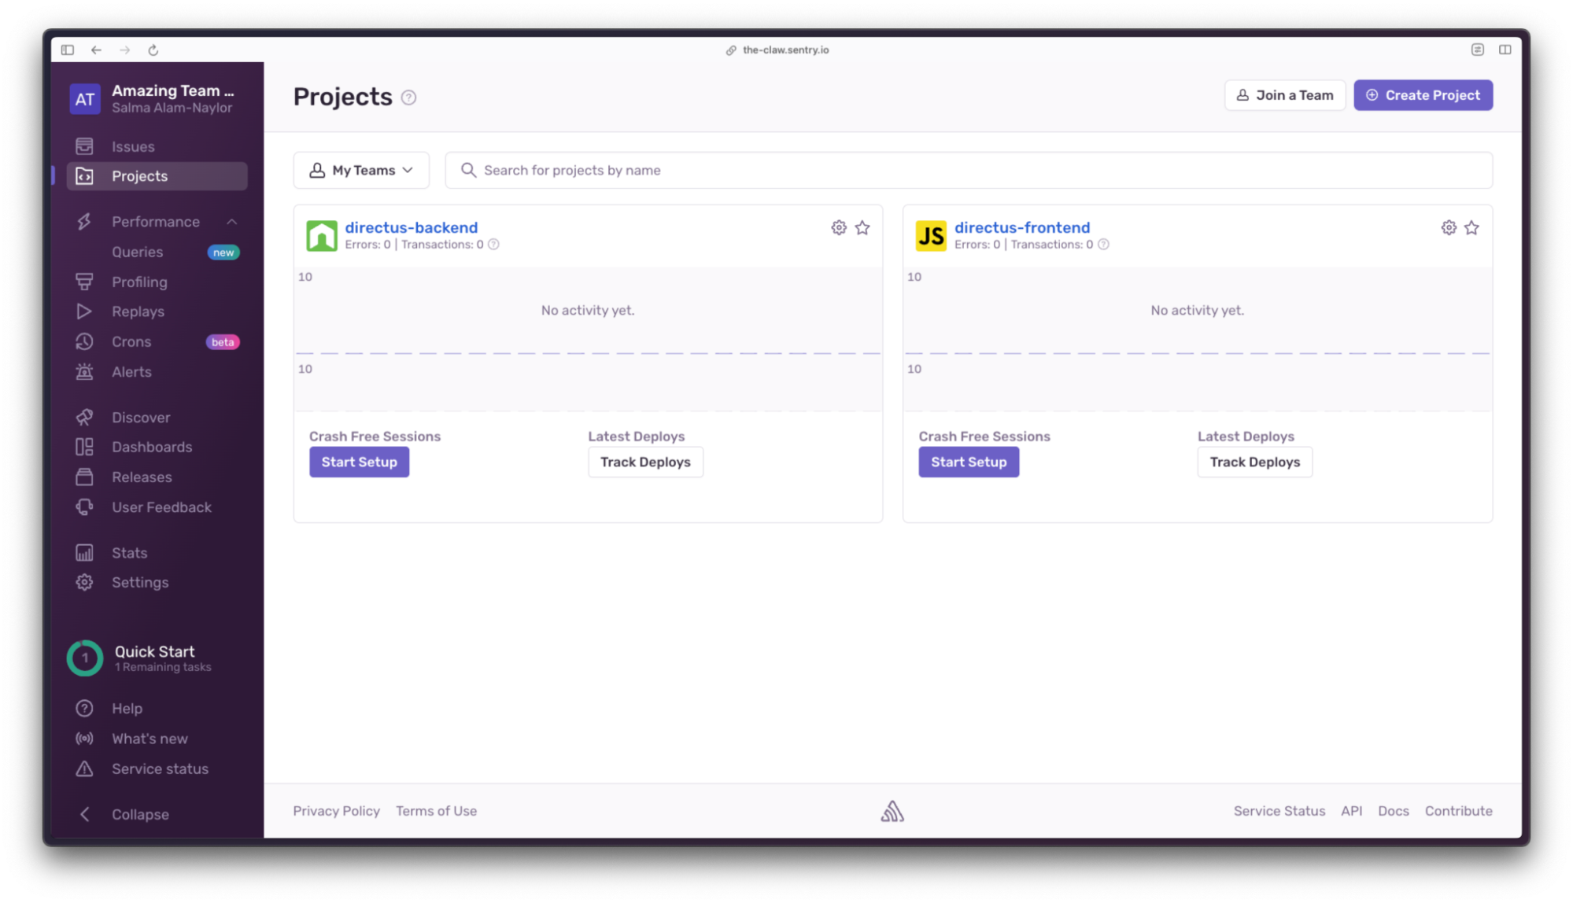Click the Dashboards icon in sidebar

pyautogui.click(x=83, y=446)
